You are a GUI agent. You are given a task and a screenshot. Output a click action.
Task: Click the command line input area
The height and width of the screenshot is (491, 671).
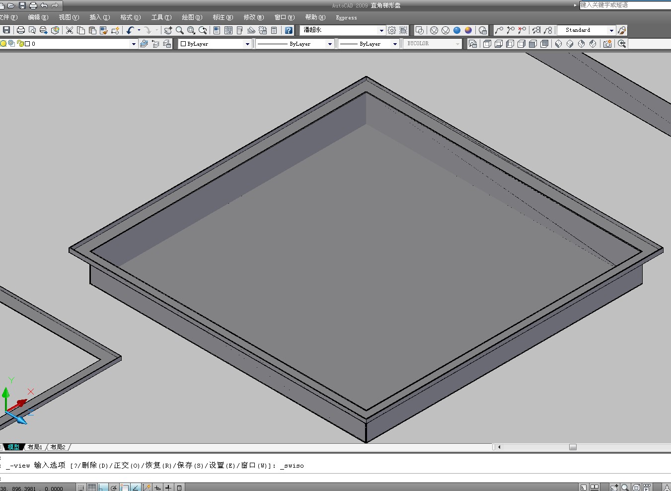pos(335,477)
